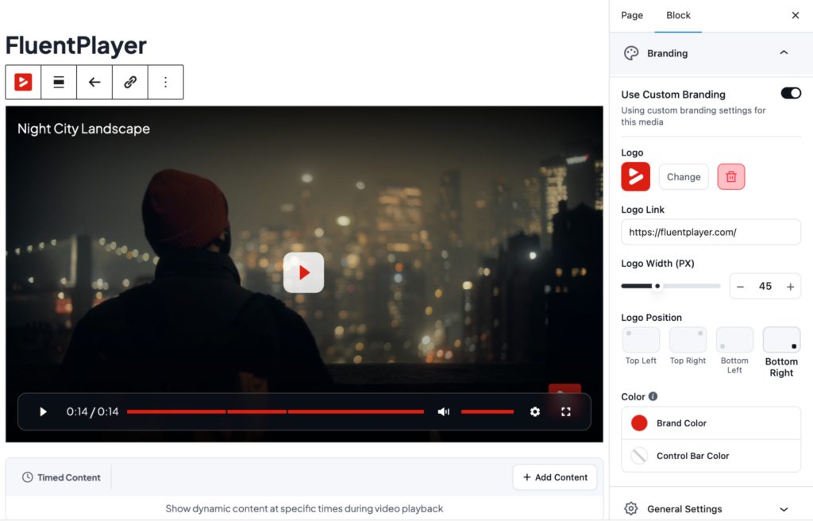Click the logo overlay on the video
Screen dimensions: 813x521
coord(564,388)
